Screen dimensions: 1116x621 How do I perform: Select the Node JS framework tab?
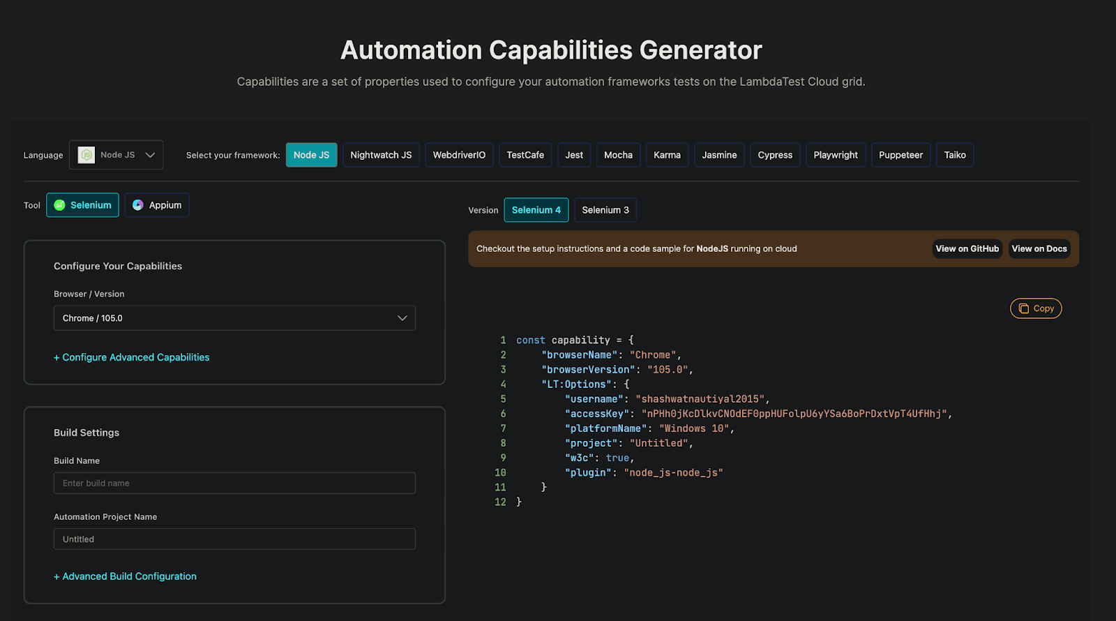click(x=311, y=155)
